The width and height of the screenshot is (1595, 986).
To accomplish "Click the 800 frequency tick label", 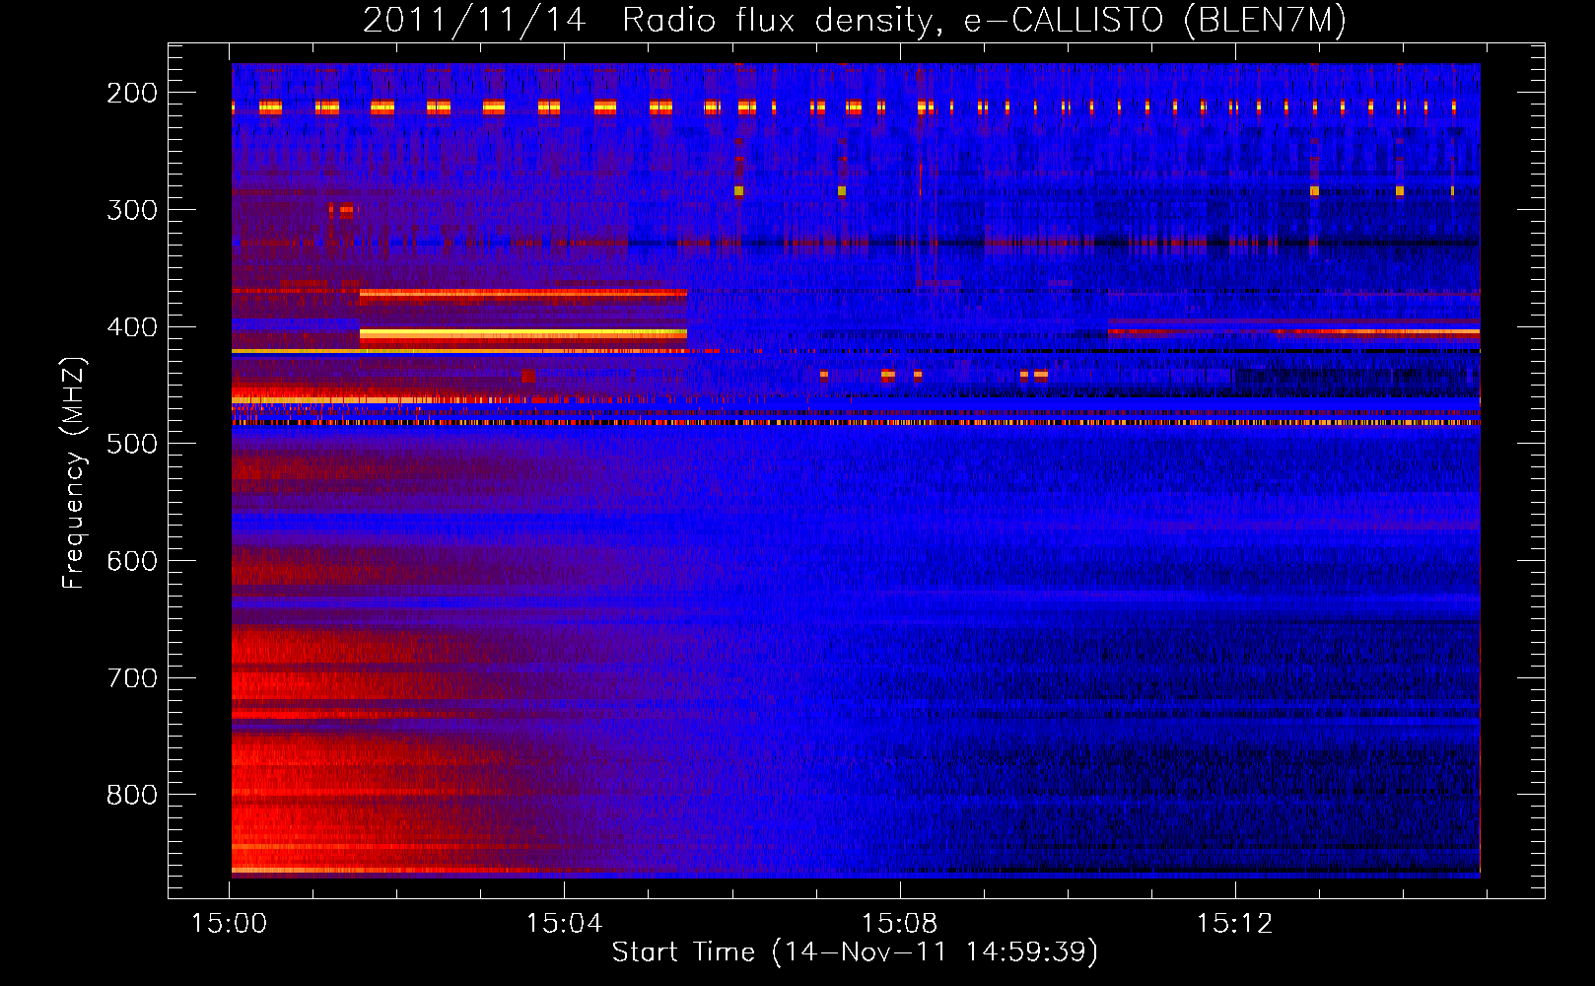I will [x=132, y=796].
